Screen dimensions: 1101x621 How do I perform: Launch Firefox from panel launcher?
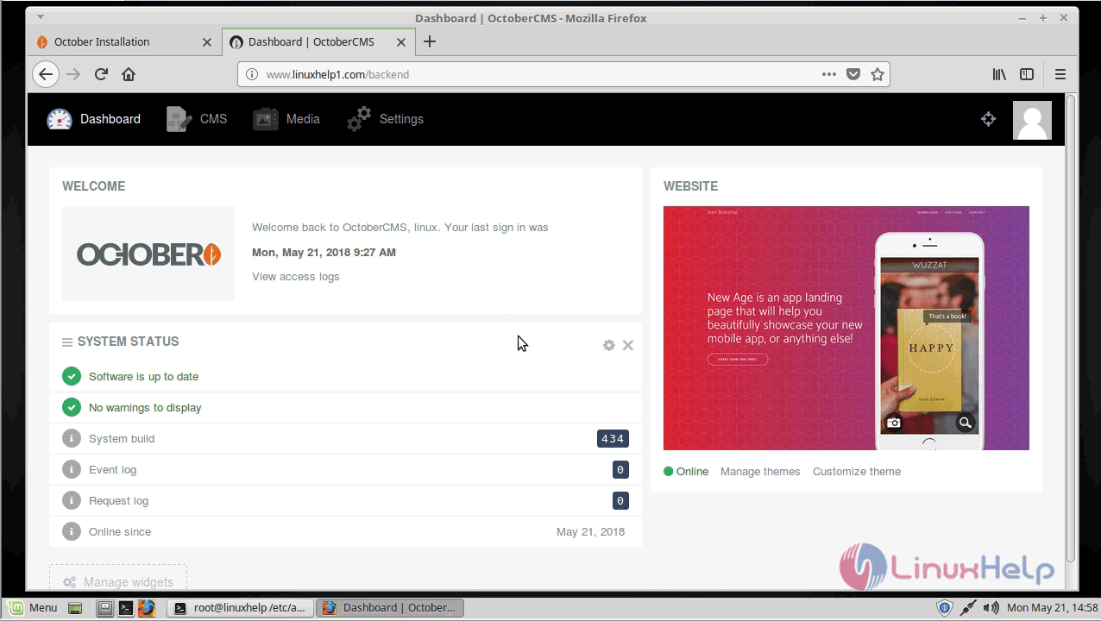click(x=146, y=607)
